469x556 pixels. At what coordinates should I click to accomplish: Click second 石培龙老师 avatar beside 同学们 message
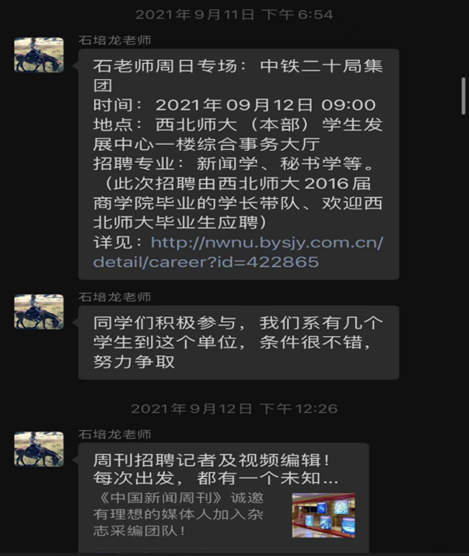(x=39, y=312)
